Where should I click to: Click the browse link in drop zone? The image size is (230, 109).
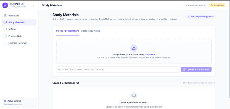pyautogui.click(x=151, y=55)
